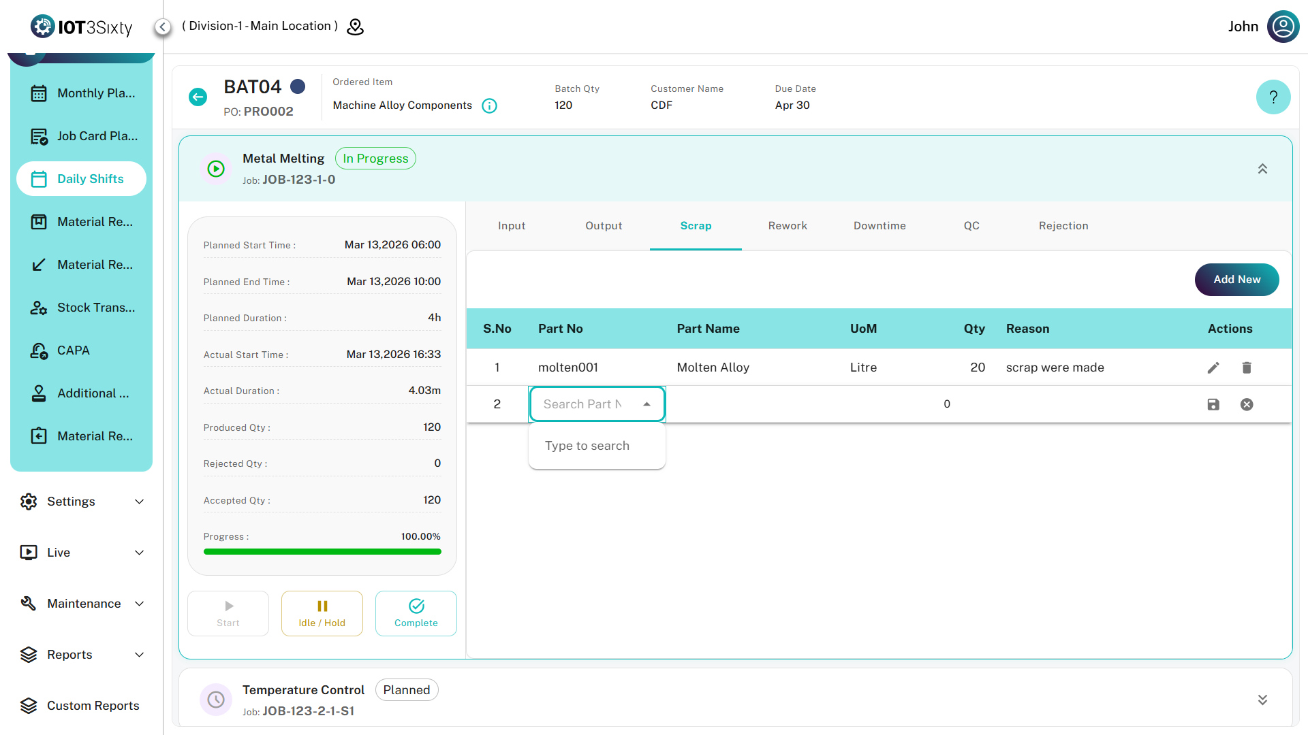Delete the molten001 scrap row
This screenshot has width=1308, height=735.
[1247, 367]
